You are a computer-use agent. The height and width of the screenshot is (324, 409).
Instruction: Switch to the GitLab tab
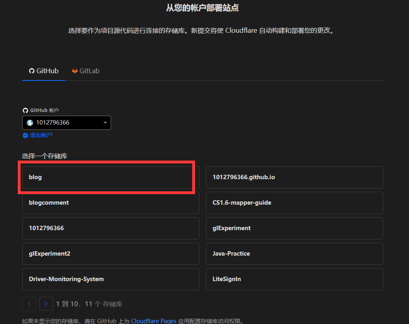86,71
